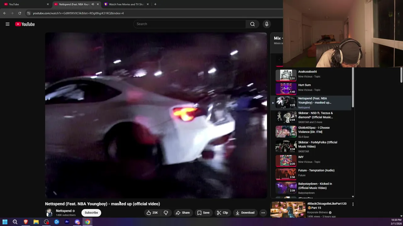Play Sk8star ForMyFolks official music video
403x226 pixels.
pyautogui.click(x=312, y=147)
